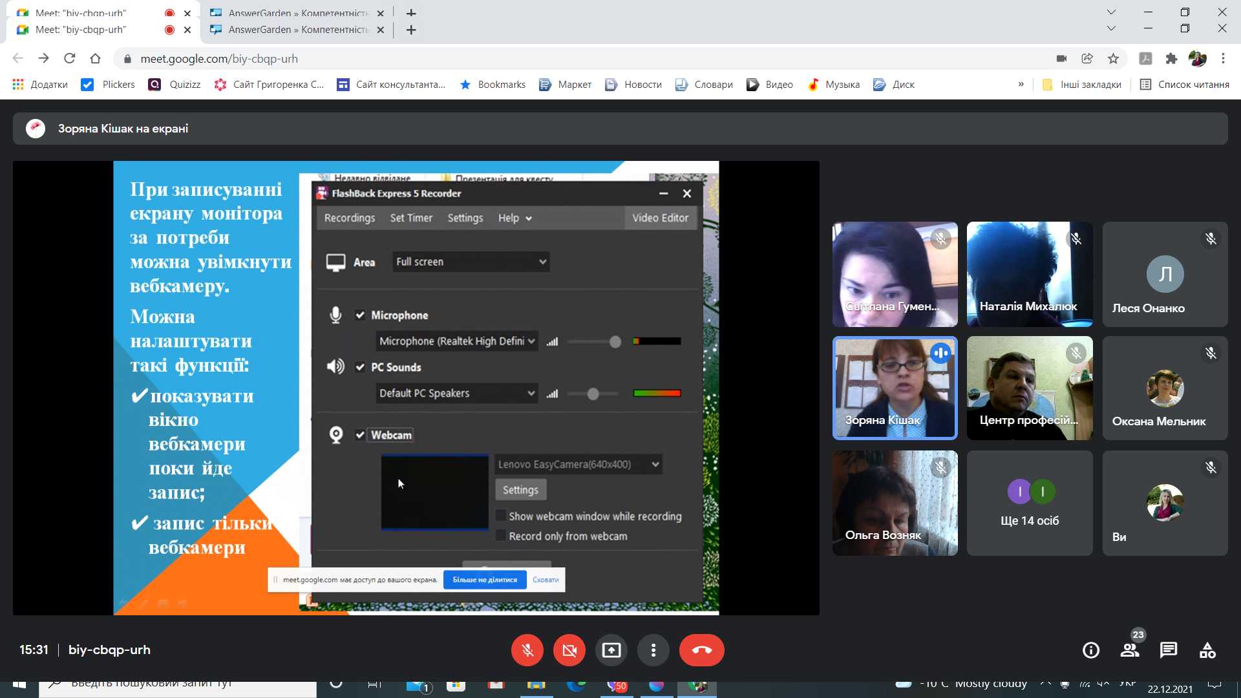
Task: Turn on camera in Meet controls
Action: click(x=569, y=650)
